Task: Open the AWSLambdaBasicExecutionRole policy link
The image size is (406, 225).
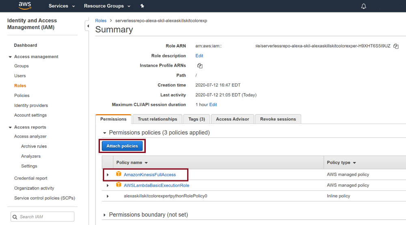Action: coord(156,185)
